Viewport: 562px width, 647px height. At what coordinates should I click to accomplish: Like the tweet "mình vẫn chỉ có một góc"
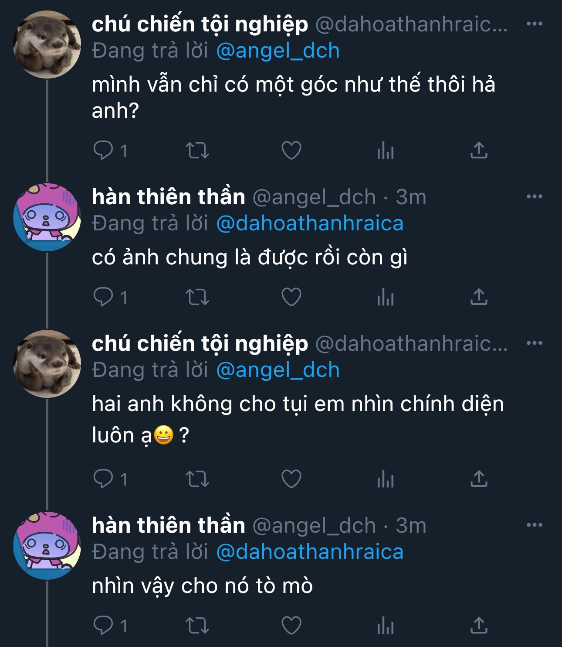(x=291, y=151)
